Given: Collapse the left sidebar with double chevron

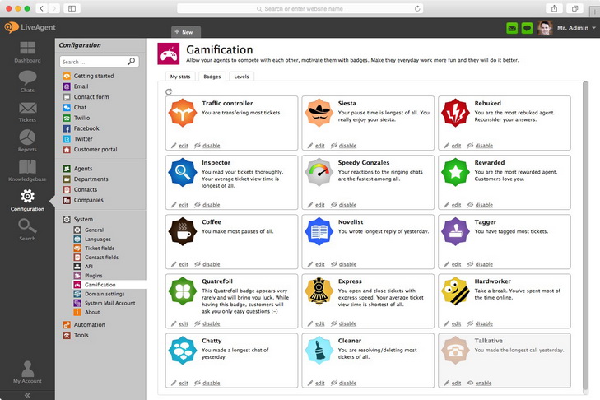Looking at the screenshot, I should (27, 395).
